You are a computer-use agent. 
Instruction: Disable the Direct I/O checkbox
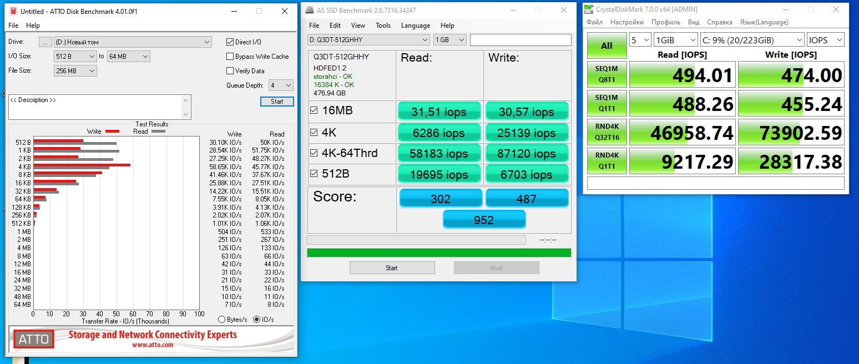point(230,42)
